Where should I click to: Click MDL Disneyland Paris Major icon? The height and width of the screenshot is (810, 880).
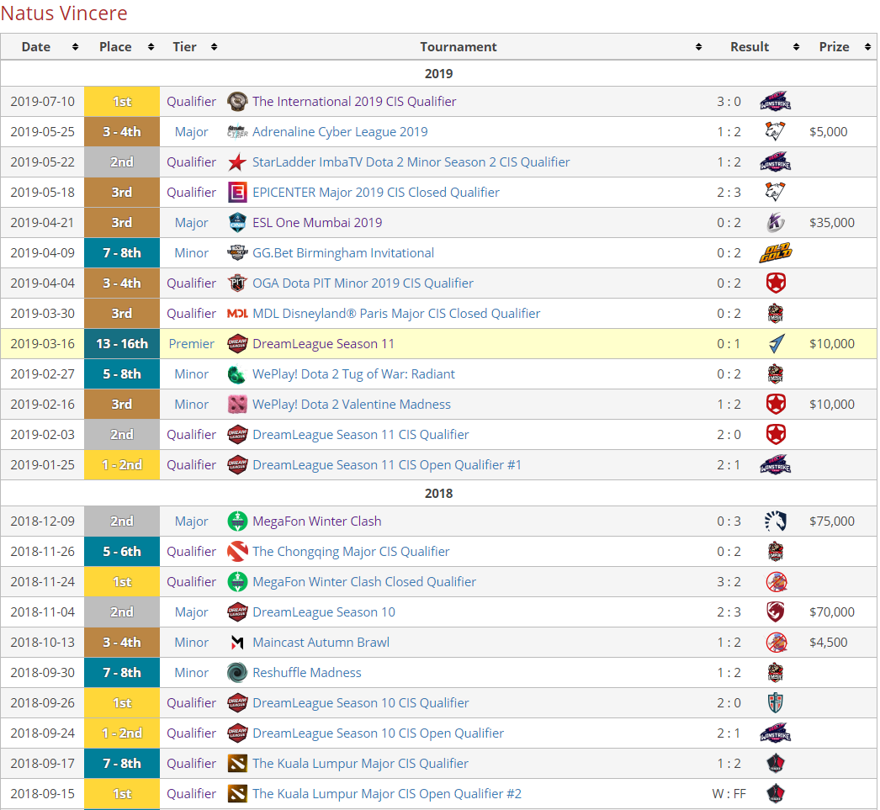point(237,314)
